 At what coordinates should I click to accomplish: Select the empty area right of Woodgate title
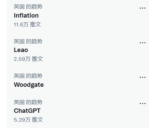coord(91,85)
